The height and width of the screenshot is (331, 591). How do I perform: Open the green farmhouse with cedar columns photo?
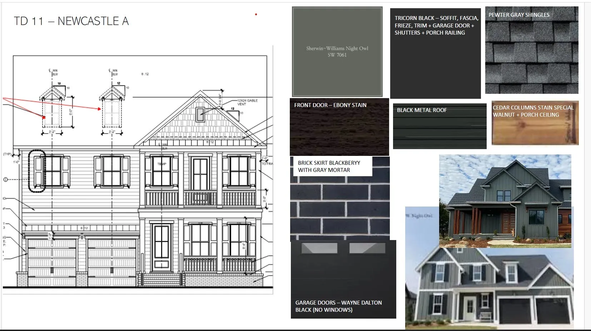pos(505,201)
